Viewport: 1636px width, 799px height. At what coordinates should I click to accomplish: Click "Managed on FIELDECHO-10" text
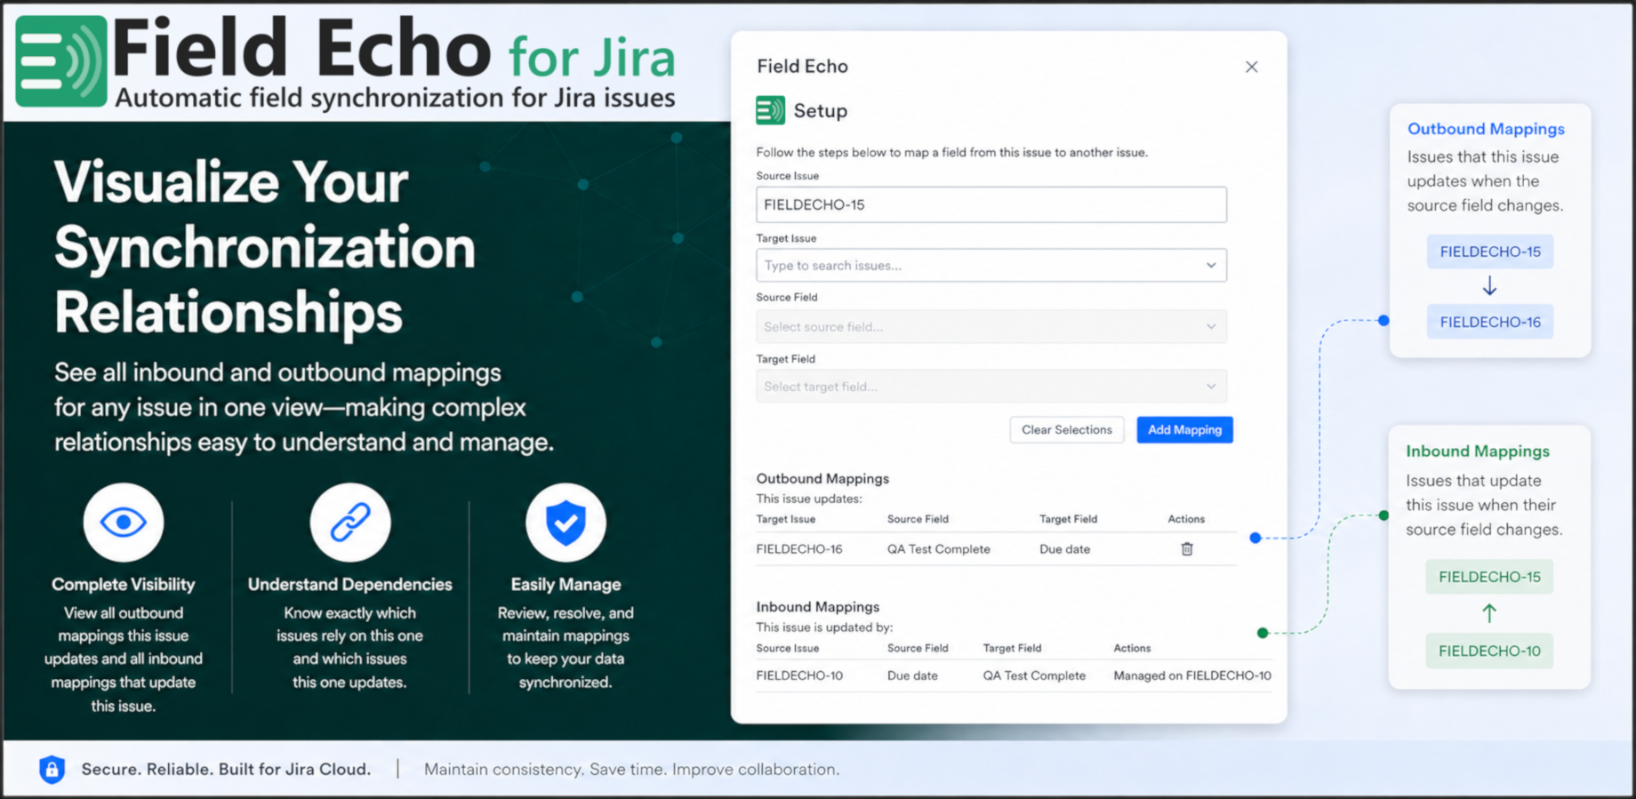click(x=1192, y=675)
